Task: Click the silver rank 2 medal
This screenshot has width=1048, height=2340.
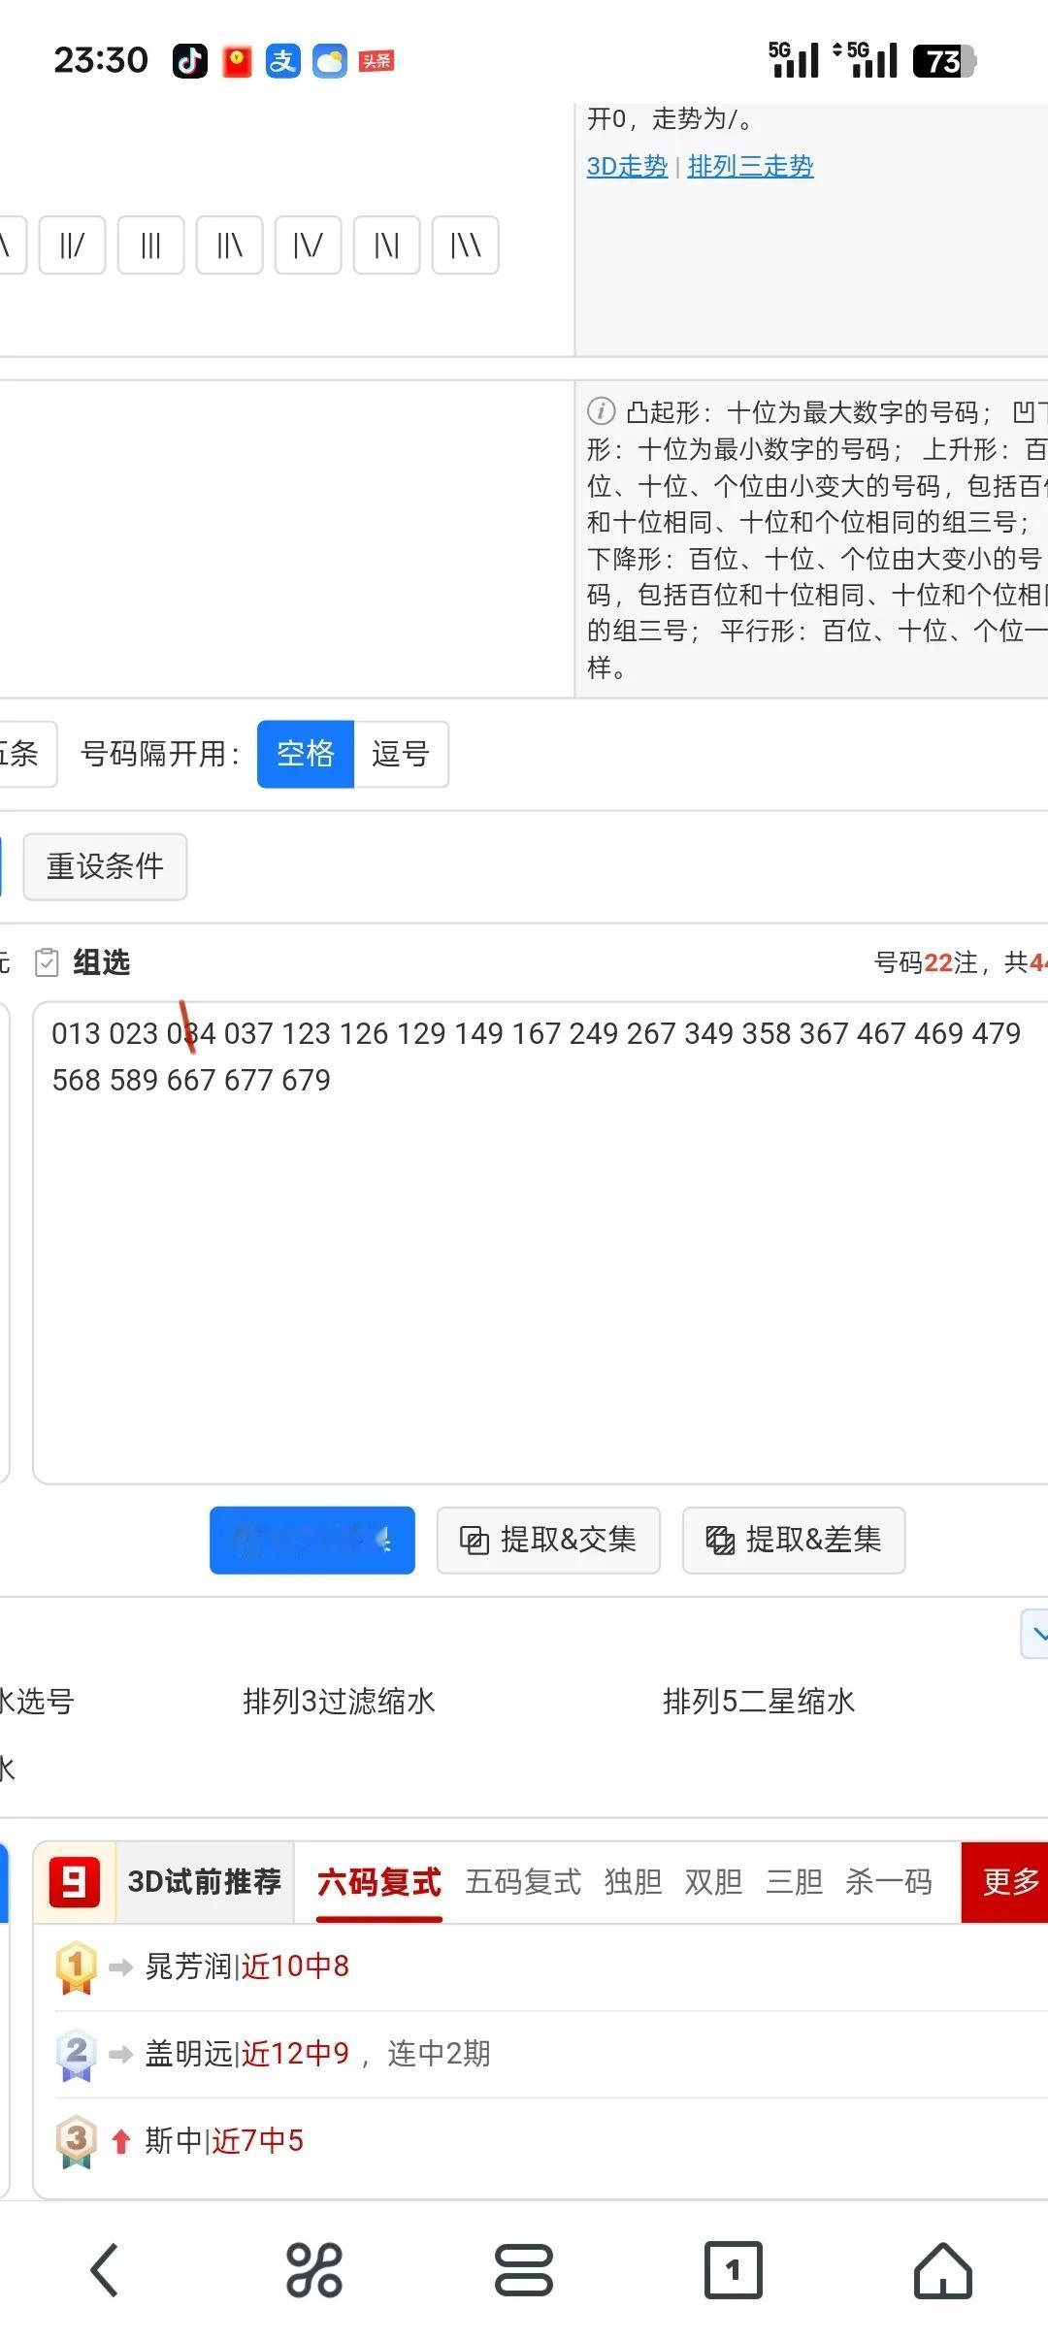Action: [77, 2054]
